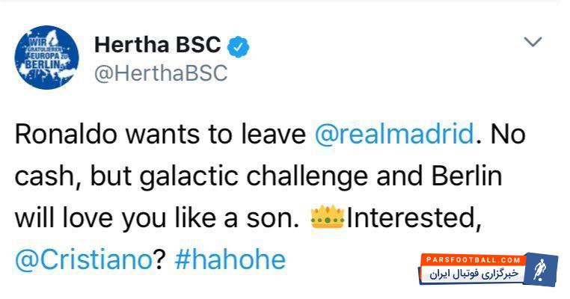The height and width of the screenshot is (299, 570).
Task: Open the @realmadrid mention link
Action: click(394, 134)
